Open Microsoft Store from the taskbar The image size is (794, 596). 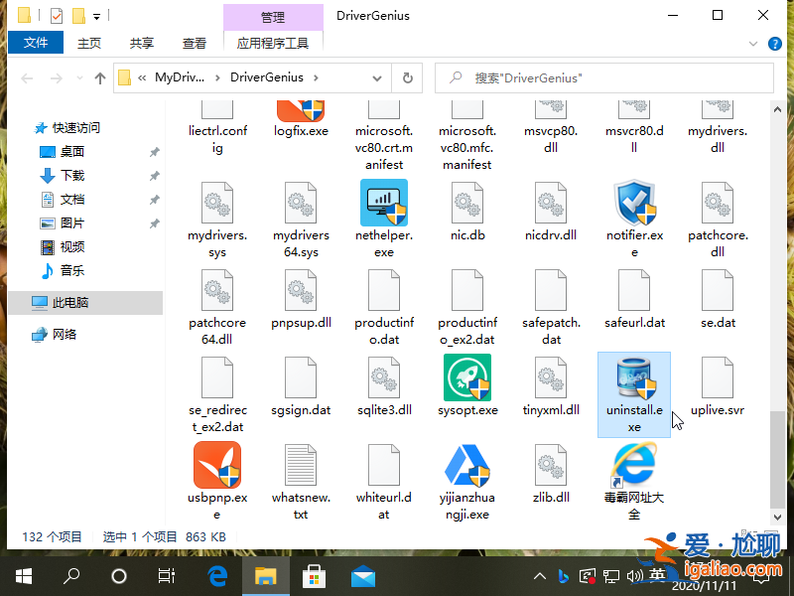point(314,575)
